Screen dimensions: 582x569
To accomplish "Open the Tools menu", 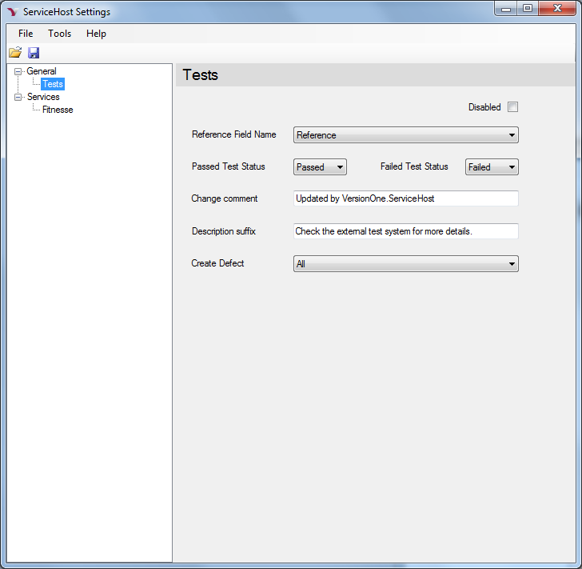I will pos(59,34).
